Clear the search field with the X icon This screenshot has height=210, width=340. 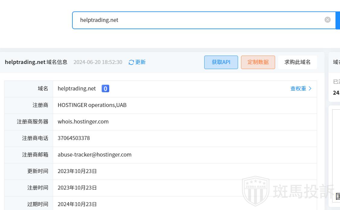coord(327,20)
